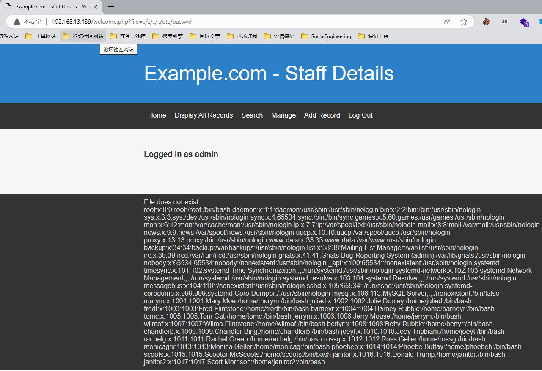Click the janitor2:x:1017:1017:Scott Morrison entry
Viewport: 542px width, 371px height.
click(x=234, y=362)
